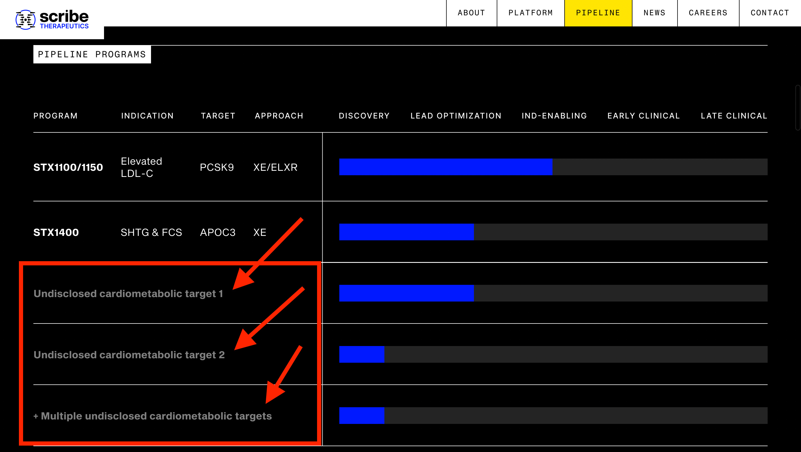Click the STX1400 progress bar

point(406,232)
